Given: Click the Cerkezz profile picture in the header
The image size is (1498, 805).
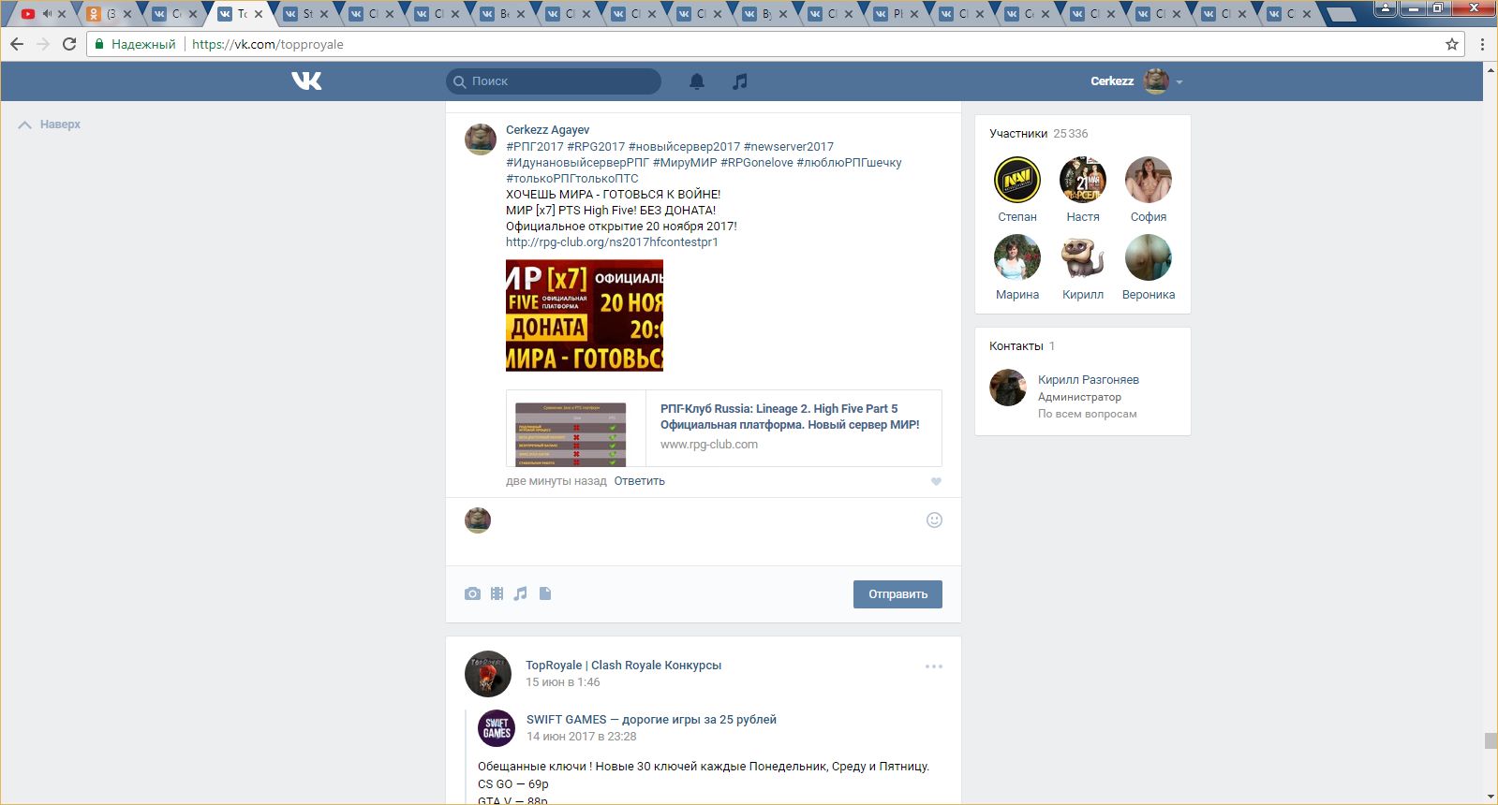Looking at the screenshot, I should click(1157, 81).
